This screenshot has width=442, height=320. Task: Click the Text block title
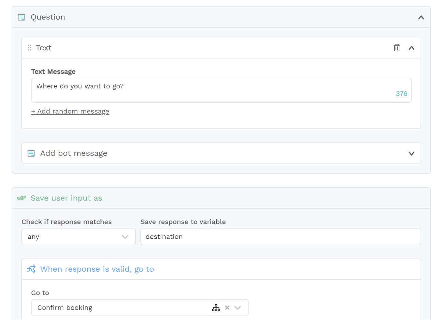click(44, 48)
